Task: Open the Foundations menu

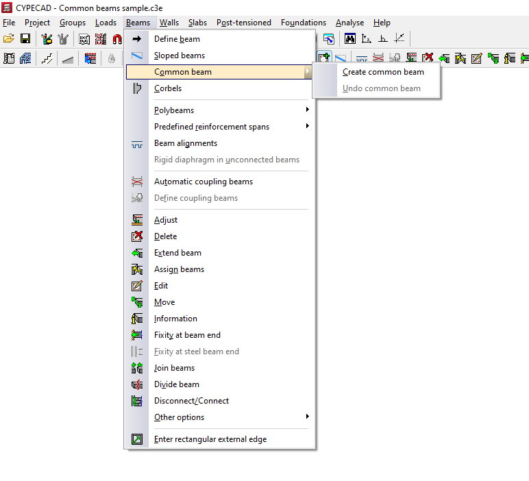Action: 303,23
